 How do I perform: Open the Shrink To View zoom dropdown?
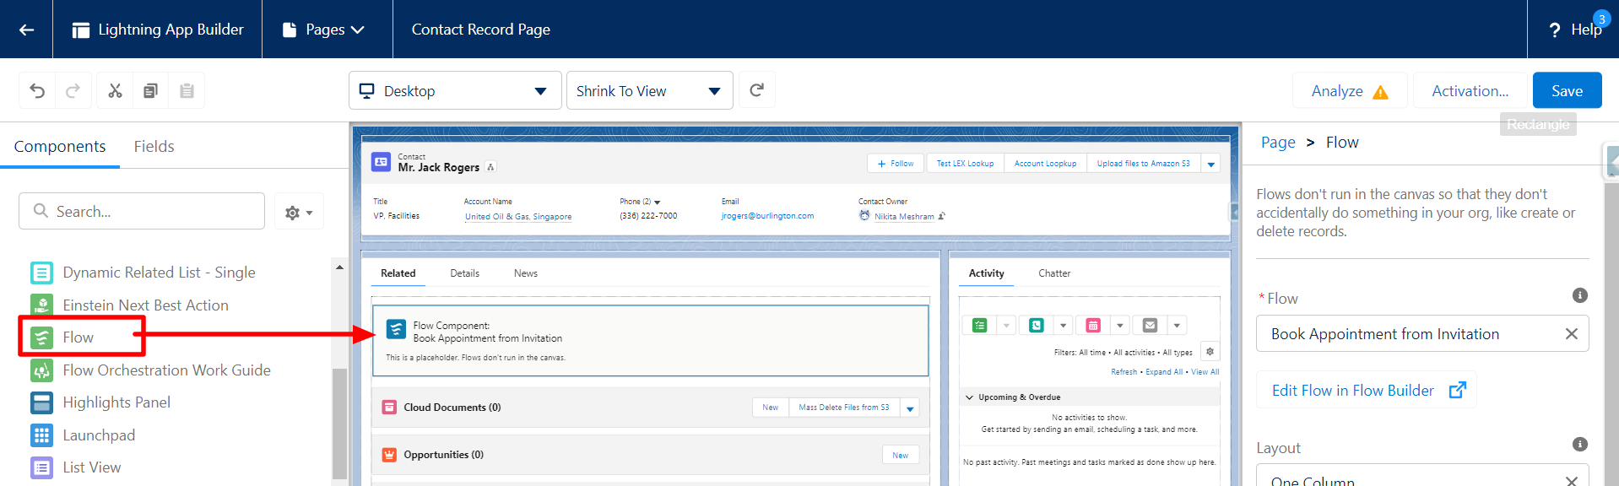coord(649,90)
